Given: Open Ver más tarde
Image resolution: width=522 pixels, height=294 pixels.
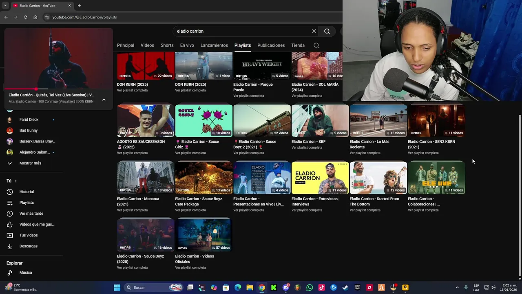Looking at the screenshot, I should click(x=31, y=214).
